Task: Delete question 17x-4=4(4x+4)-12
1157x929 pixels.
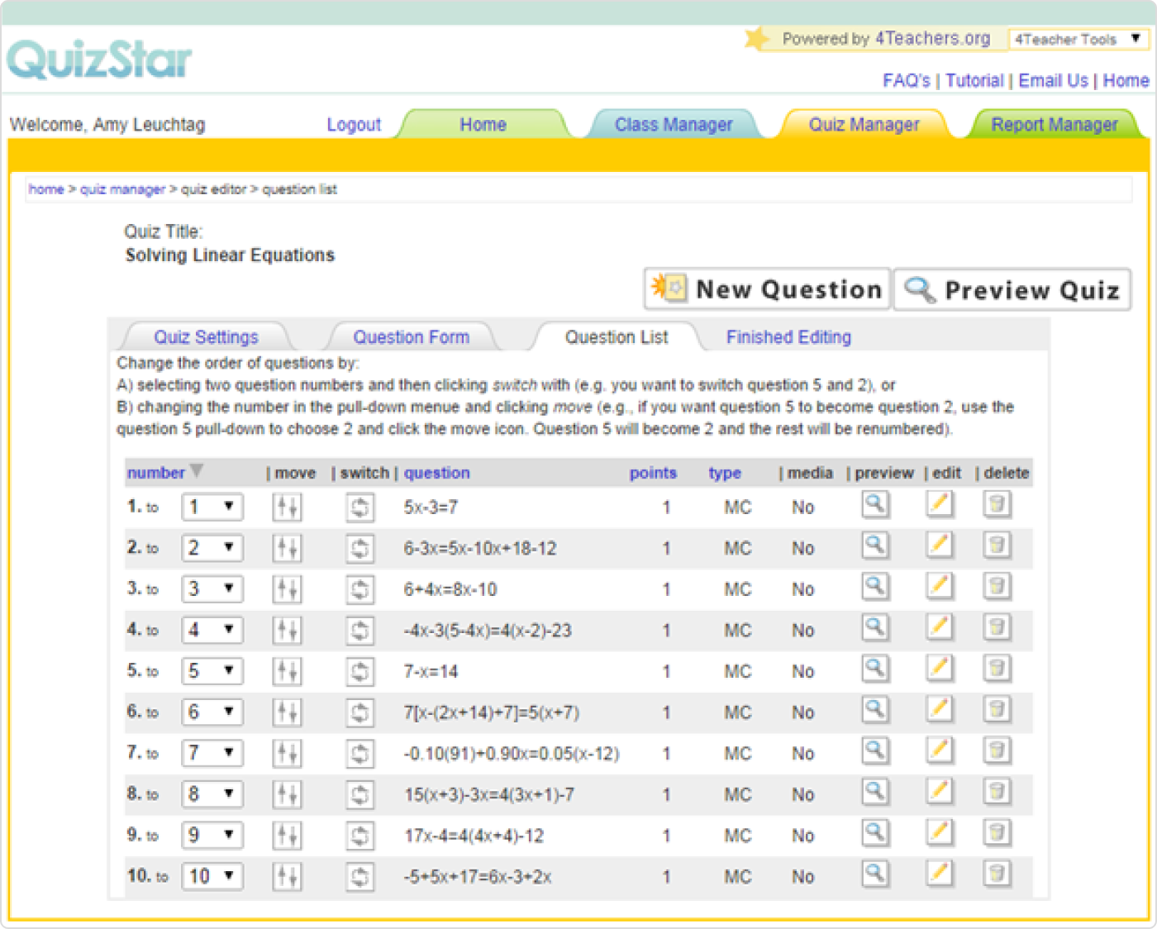Action: click(997, 832)
